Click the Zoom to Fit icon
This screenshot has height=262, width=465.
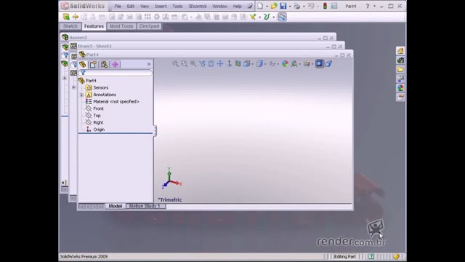176,63
